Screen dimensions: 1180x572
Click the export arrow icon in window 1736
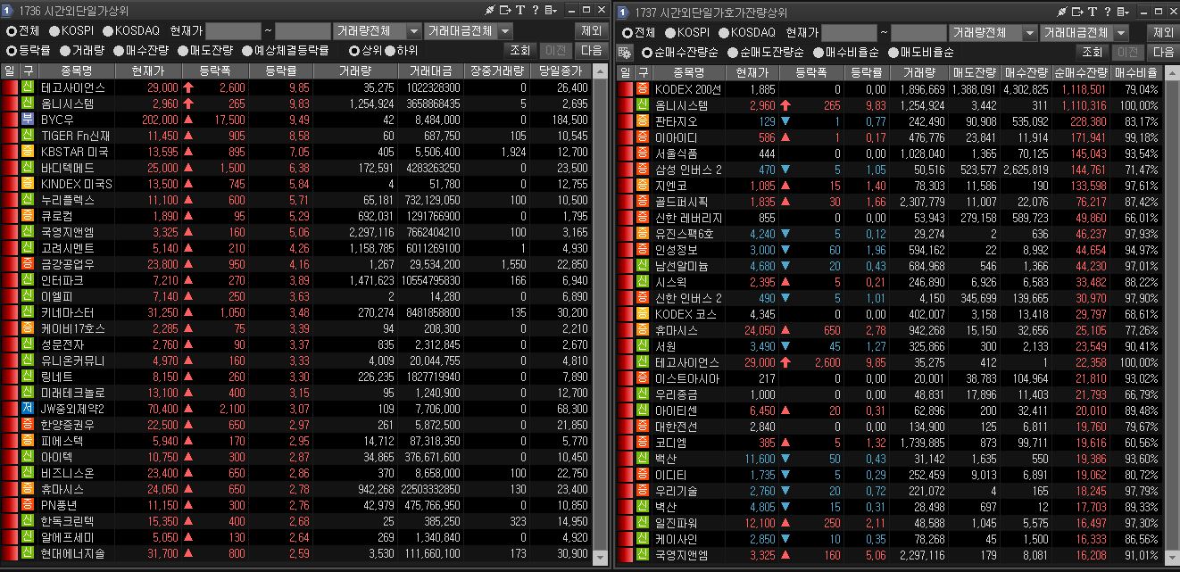coord(505,11)
